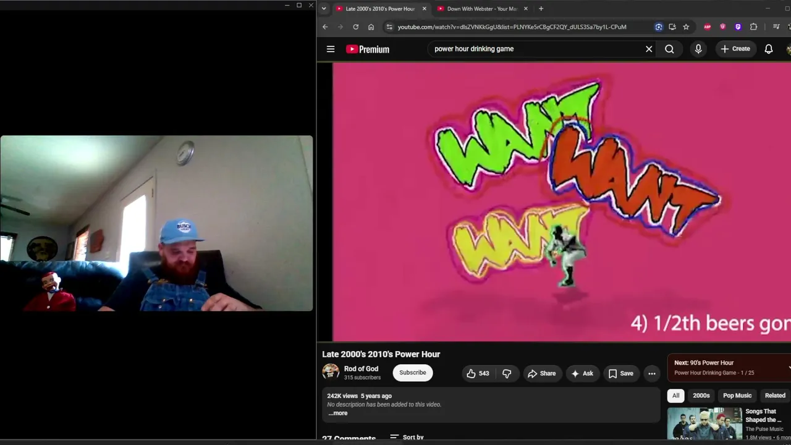The height and width of the screenshot is (445, 791).
Task: Ask about this video
Action: pyautogui.click(x=582, y=373)
